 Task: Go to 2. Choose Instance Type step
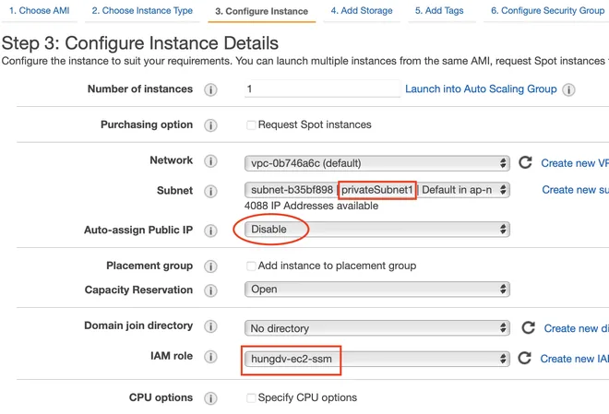tap(142, 10)
